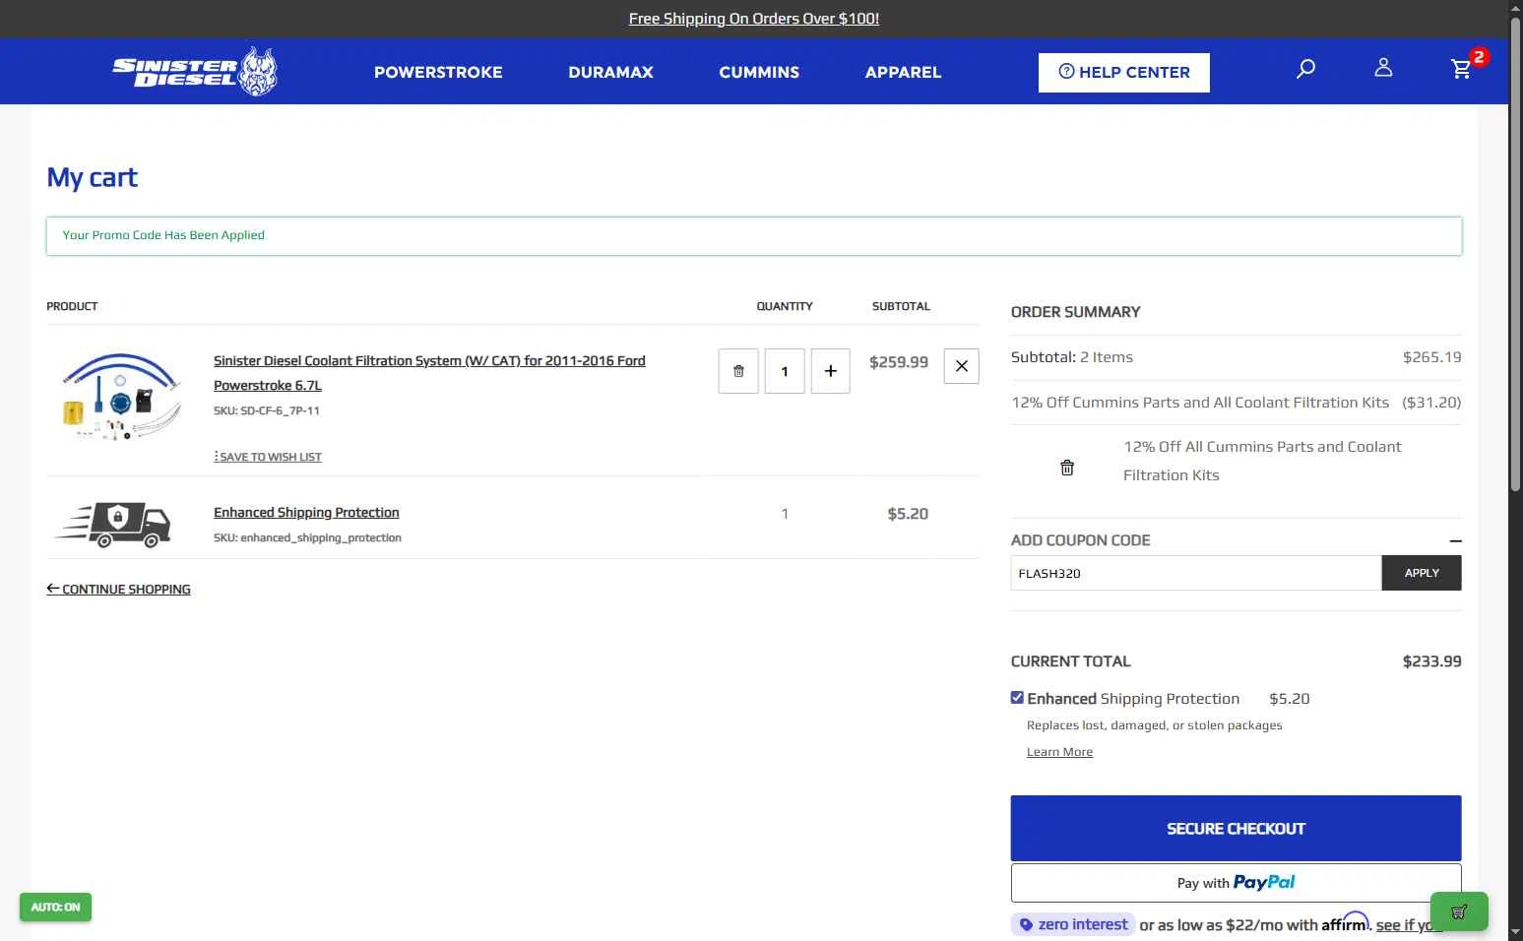1523x941 pixels.
Task: Open the user account icon
Action: 1383,68
